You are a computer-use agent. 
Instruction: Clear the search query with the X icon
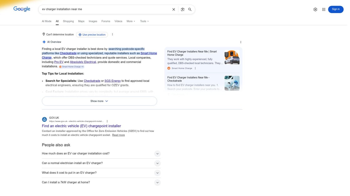(x=173, y=9)
